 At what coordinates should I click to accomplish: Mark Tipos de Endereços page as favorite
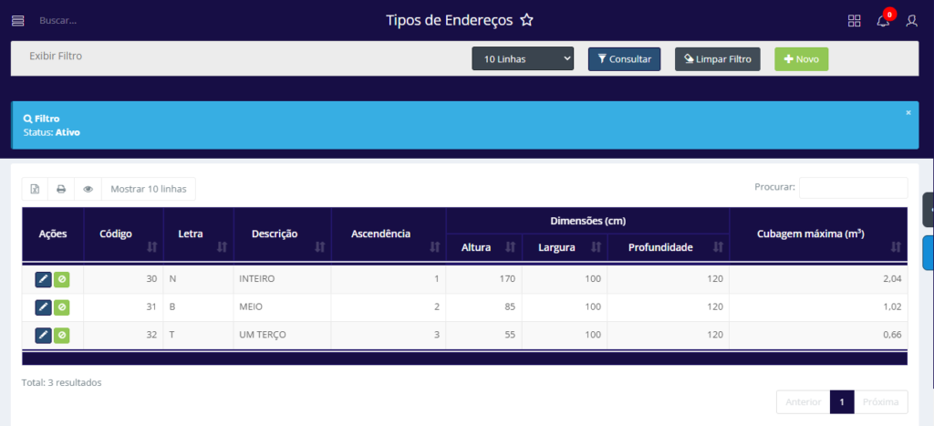(526, 20)
